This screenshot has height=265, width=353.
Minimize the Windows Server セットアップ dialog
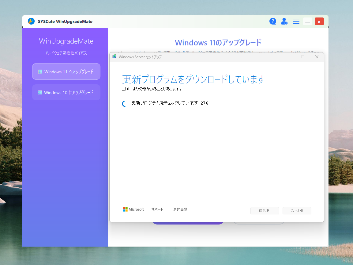tap(289, 57)
